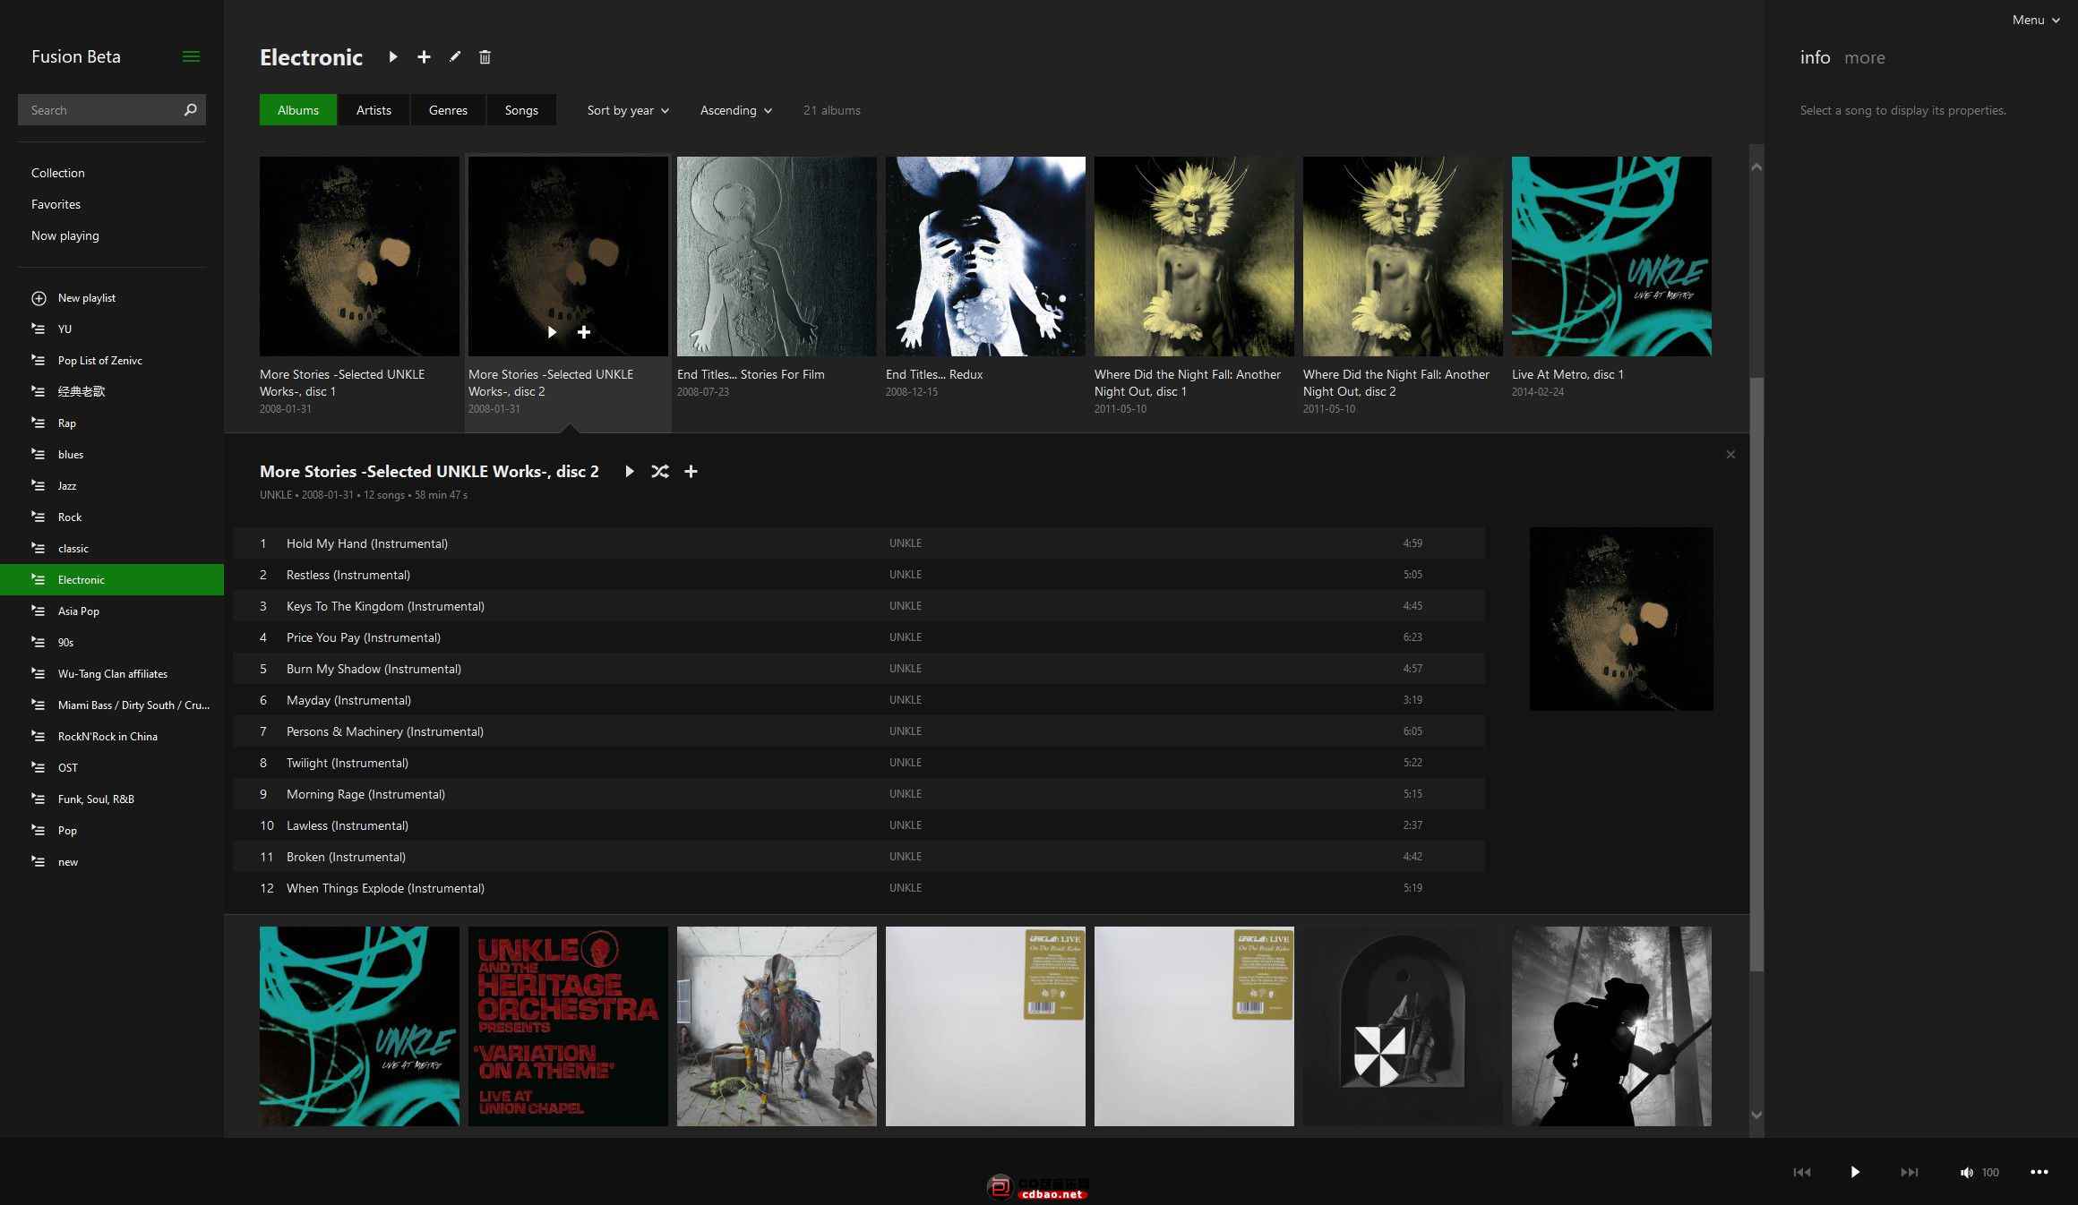This screenshot has height=1205, width=2078.
Task: Open the three-dots more options in player bar
Action: tap(2039, 1172)
